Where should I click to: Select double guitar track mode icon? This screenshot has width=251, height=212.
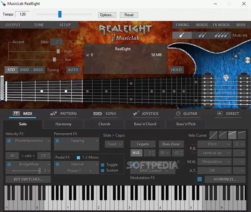tap(202, 35)
